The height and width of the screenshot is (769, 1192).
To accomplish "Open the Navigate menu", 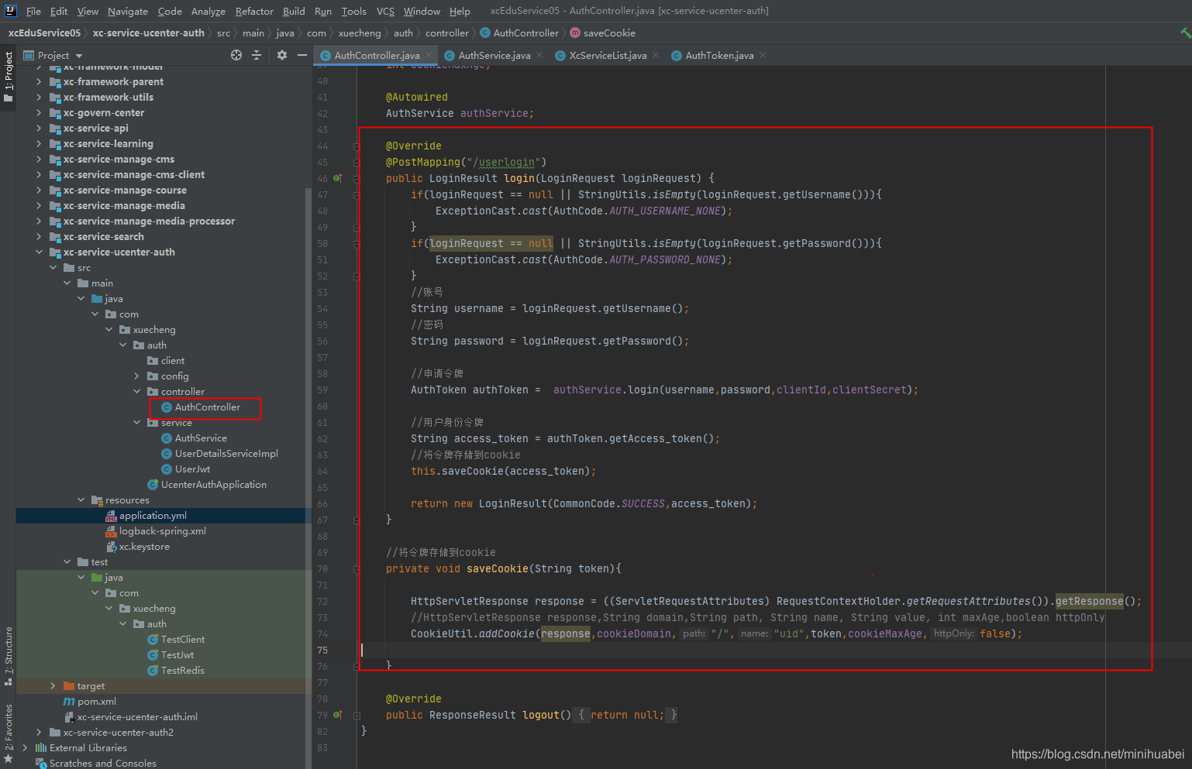I will click(x=128, y=11).
